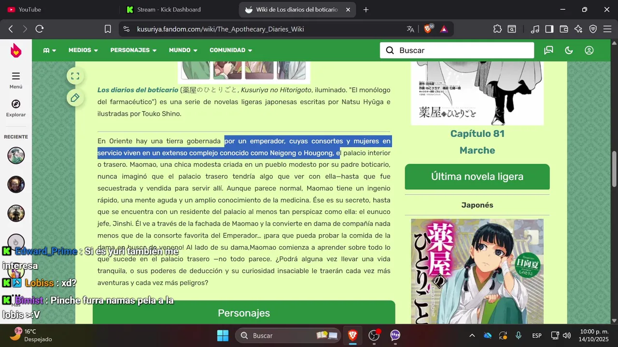618x347 pixels.
Task: Open Brave Shields lion icon
Action: (x=428, y=29)
